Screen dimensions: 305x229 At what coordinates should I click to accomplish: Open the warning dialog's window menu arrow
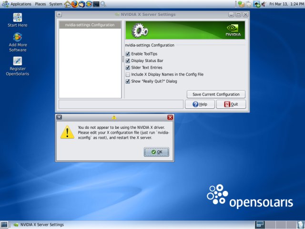click(59, 117)
